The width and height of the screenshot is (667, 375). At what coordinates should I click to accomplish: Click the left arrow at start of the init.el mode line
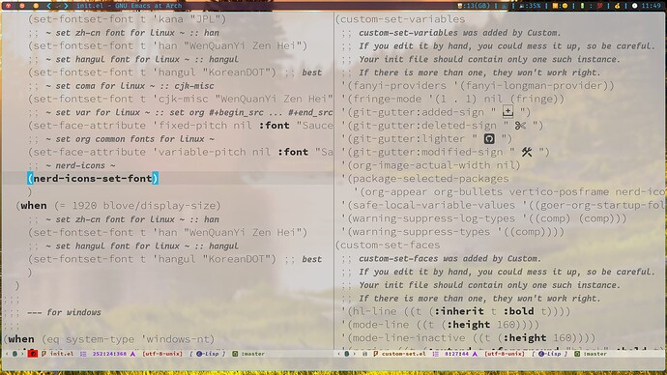[x=7, y=354]
